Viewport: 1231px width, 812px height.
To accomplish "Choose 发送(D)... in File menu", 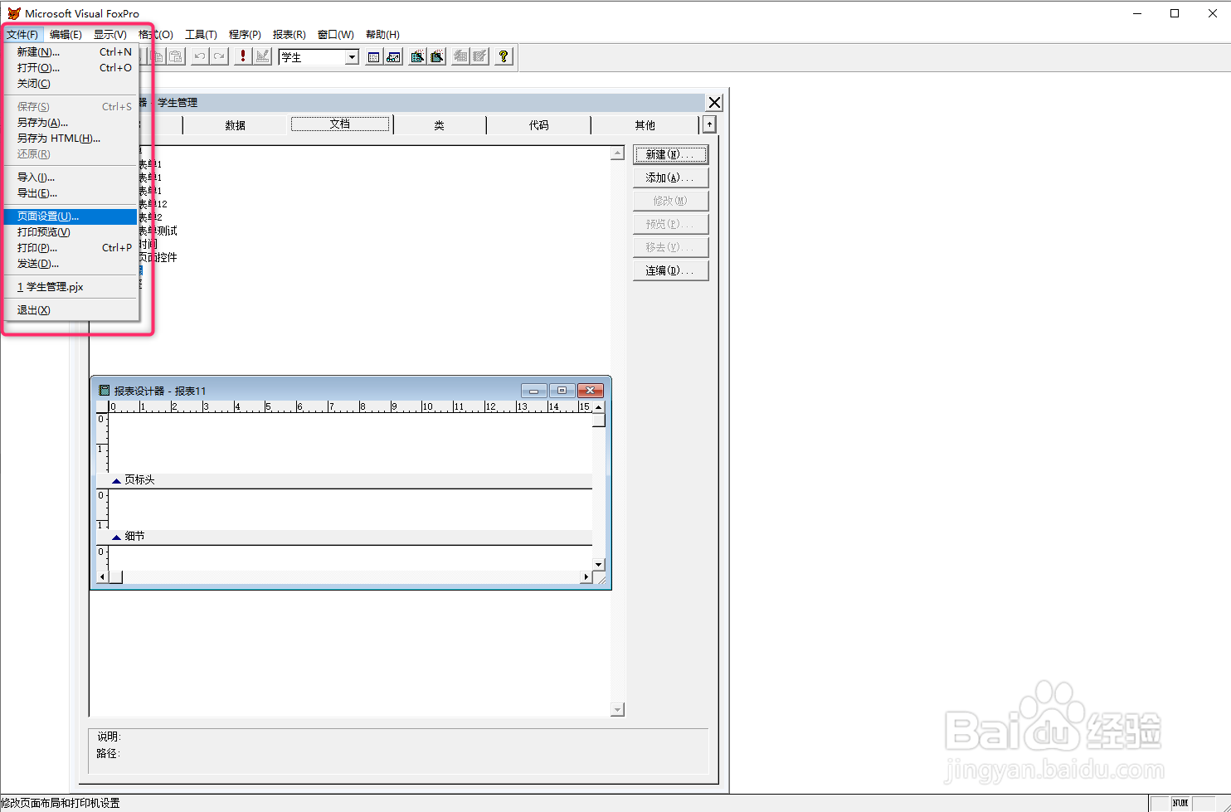I will click(x=71, y=264).
